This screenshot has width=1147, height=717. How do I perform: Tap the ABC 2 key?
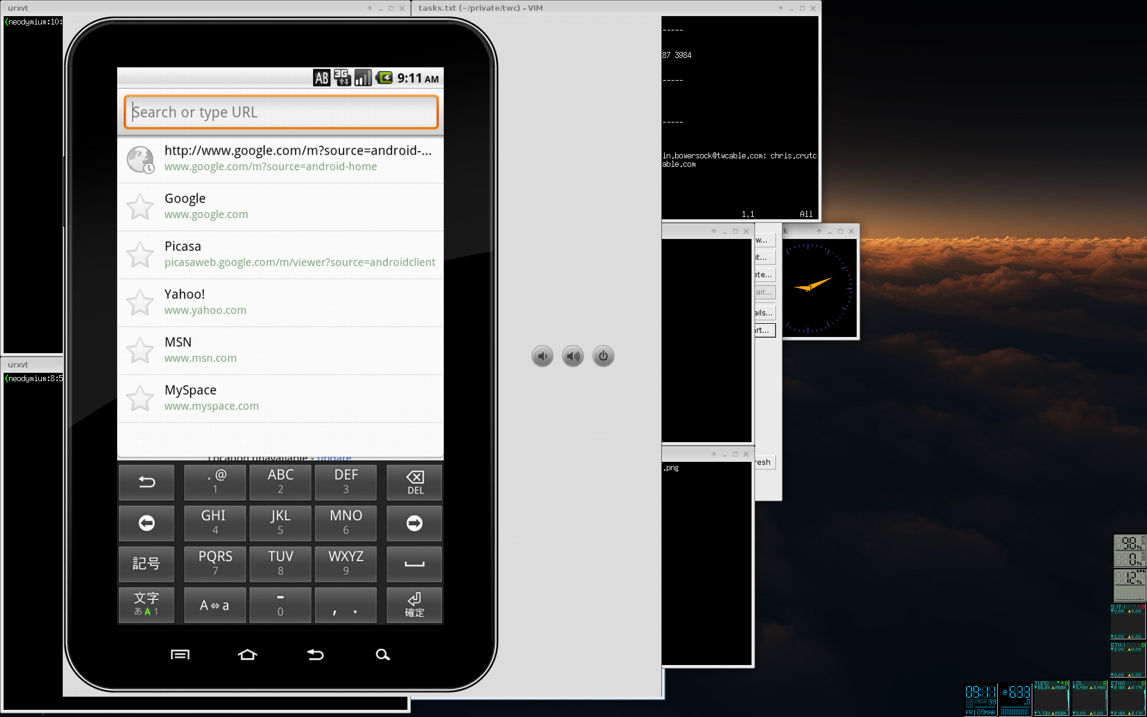[x=280, y=482]
